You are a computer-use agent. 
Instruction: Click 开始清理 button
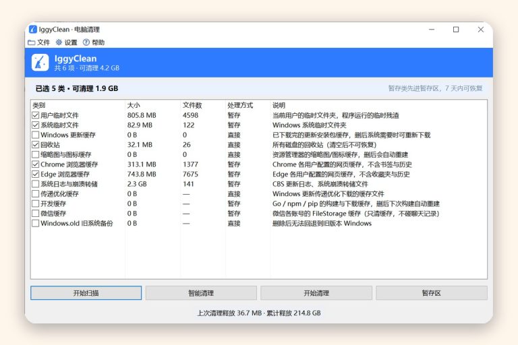[316, 293]
